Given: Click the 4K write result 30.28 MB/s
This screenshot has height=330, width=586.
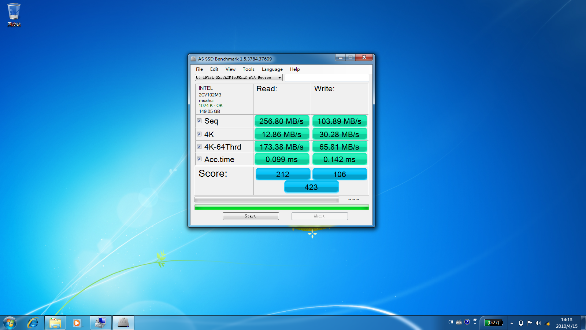Looking at the screenshot, I should (340, 134).
